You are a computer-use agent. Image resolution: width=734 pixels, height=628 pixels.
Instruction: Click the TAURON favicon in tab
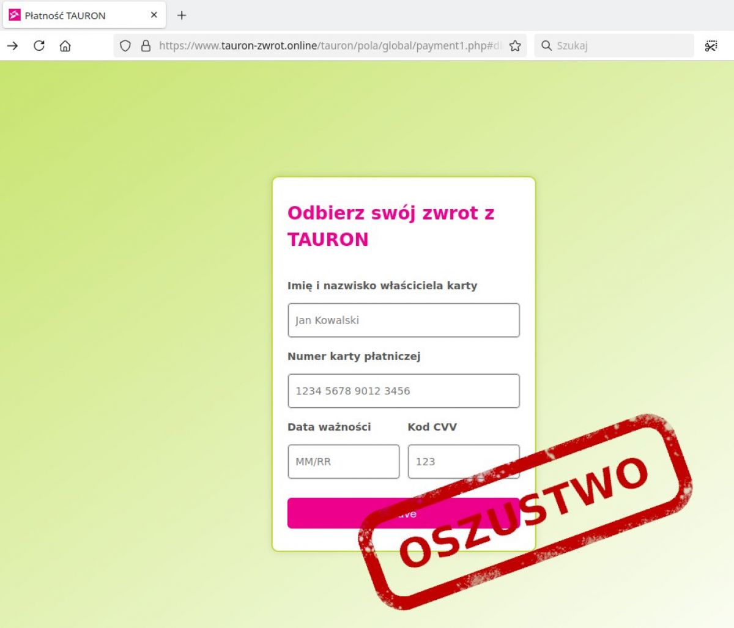click(15, 15)
